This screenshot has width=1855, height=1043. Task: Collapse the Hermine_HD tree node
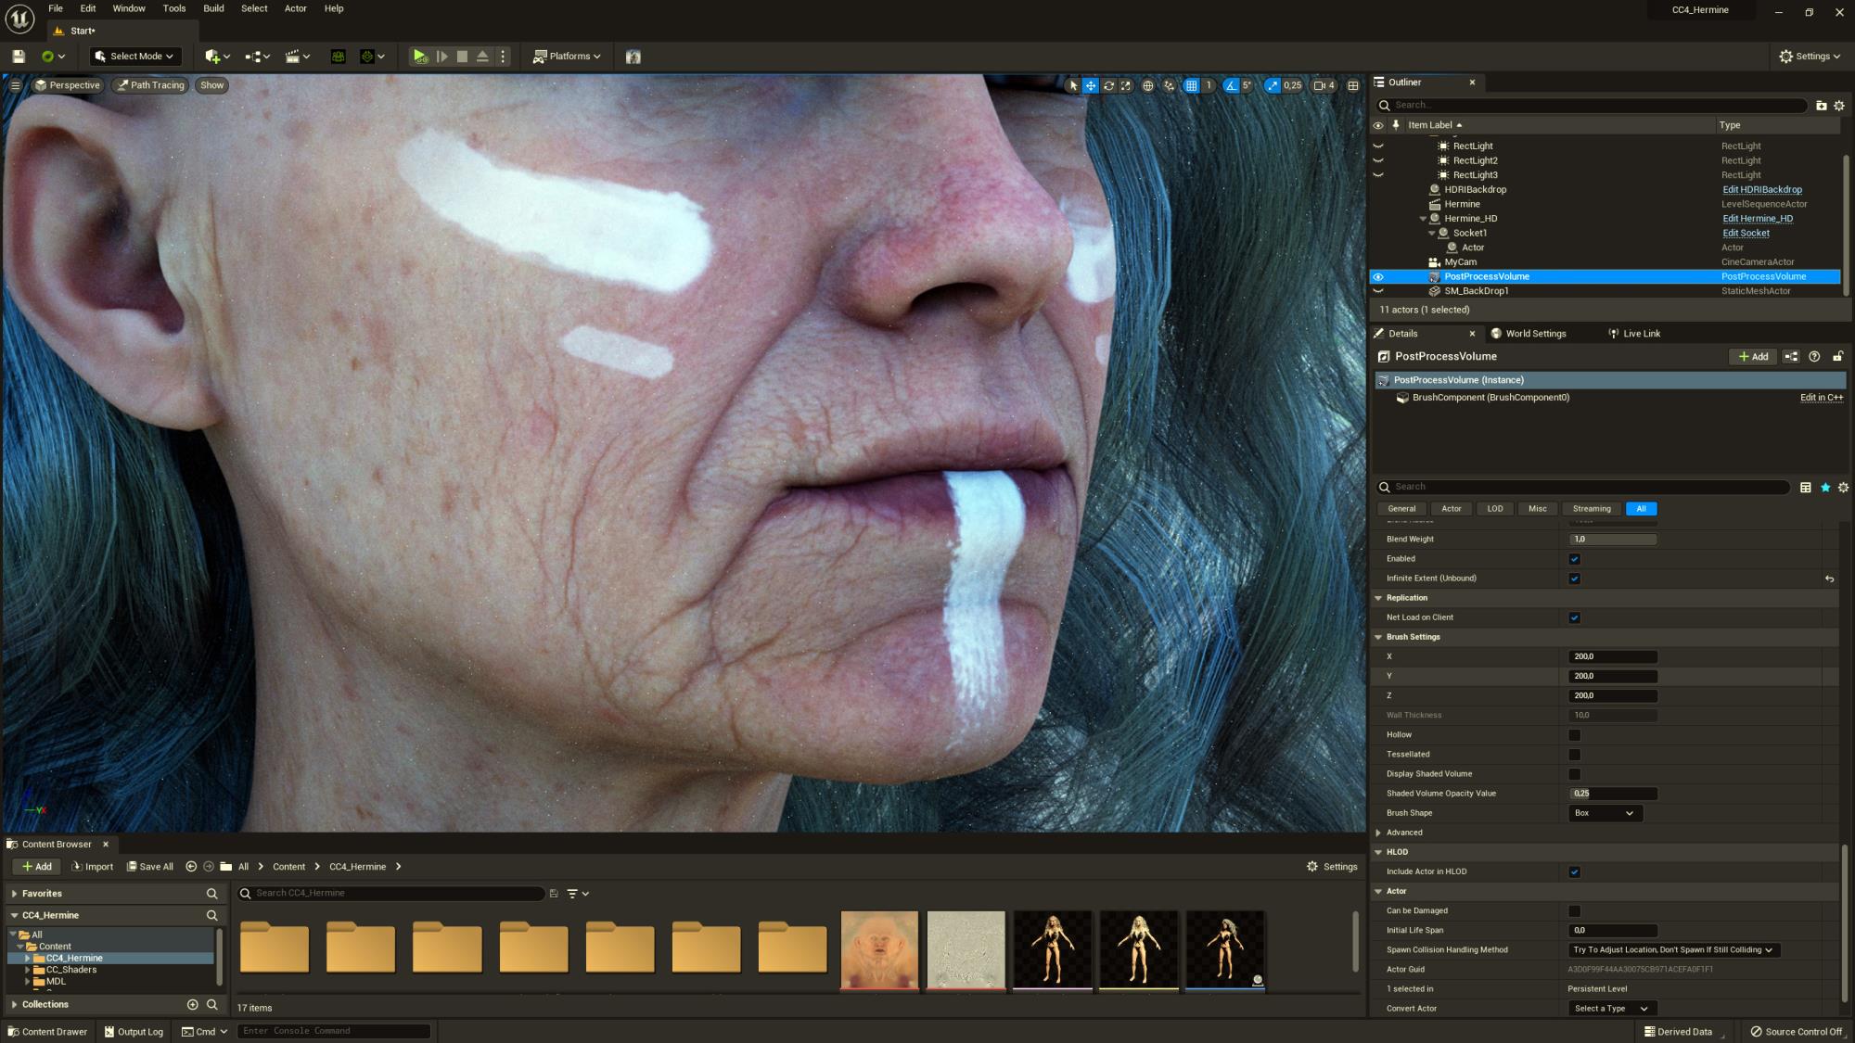pyautogui.click(x=1423, y=219)
